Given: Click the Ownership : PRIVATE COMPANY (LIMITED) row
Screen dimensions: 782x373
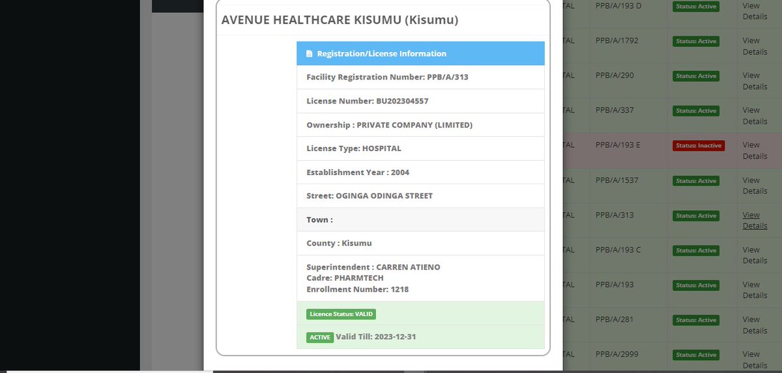Looking at the screenshot, I should pos(420,125).
